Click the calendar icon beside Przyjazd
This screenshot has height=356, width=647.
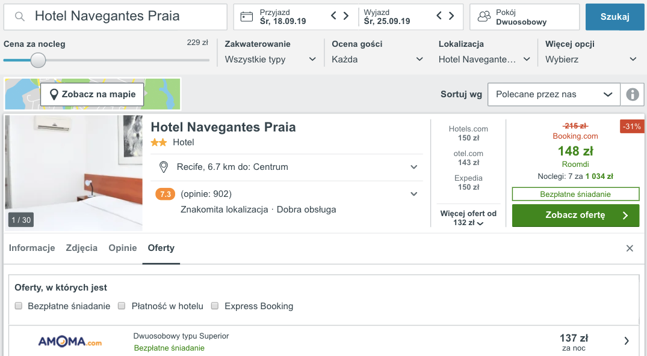pos(246,17)
